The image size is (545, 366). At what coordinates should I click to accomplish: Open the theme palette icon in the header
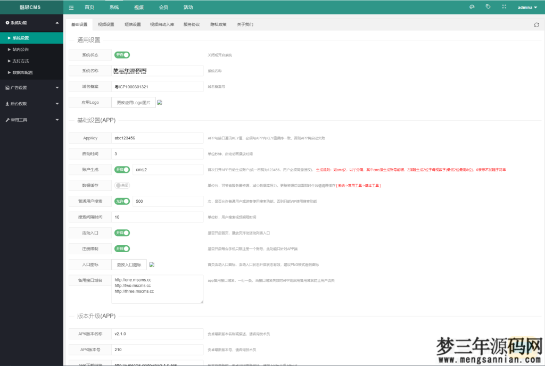[x=471, y=7]
